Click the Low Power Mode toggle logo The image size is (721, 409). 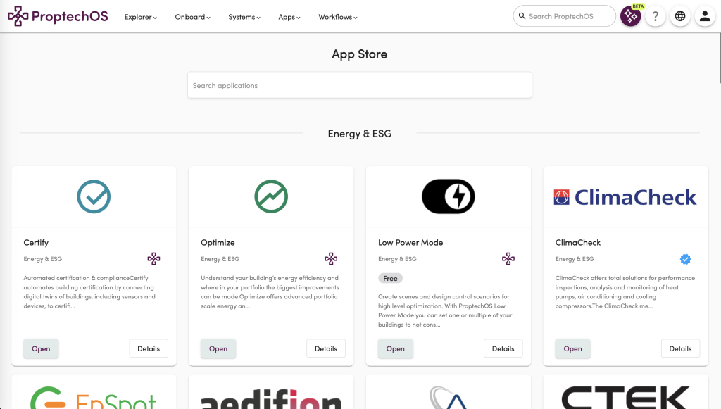(x=448, y=196)
